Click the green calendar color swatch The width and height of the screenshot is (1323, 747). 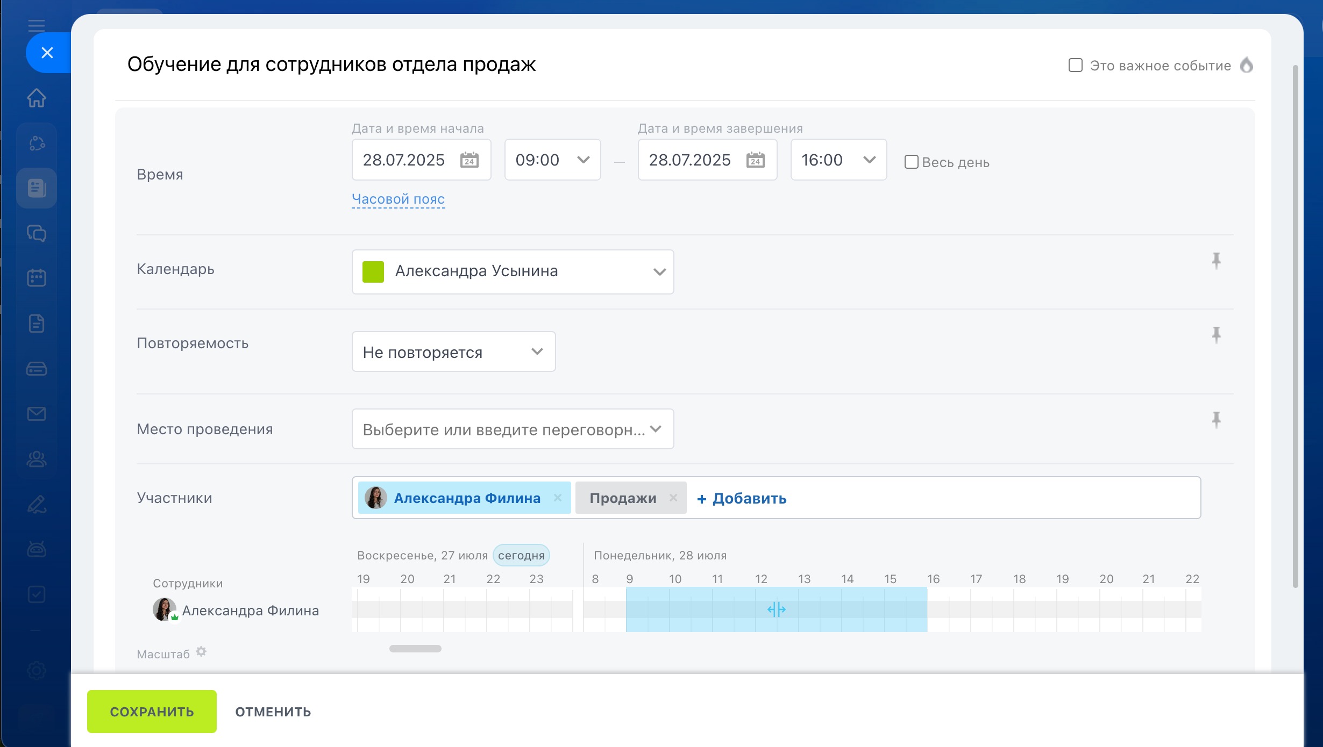pos(373,271)
